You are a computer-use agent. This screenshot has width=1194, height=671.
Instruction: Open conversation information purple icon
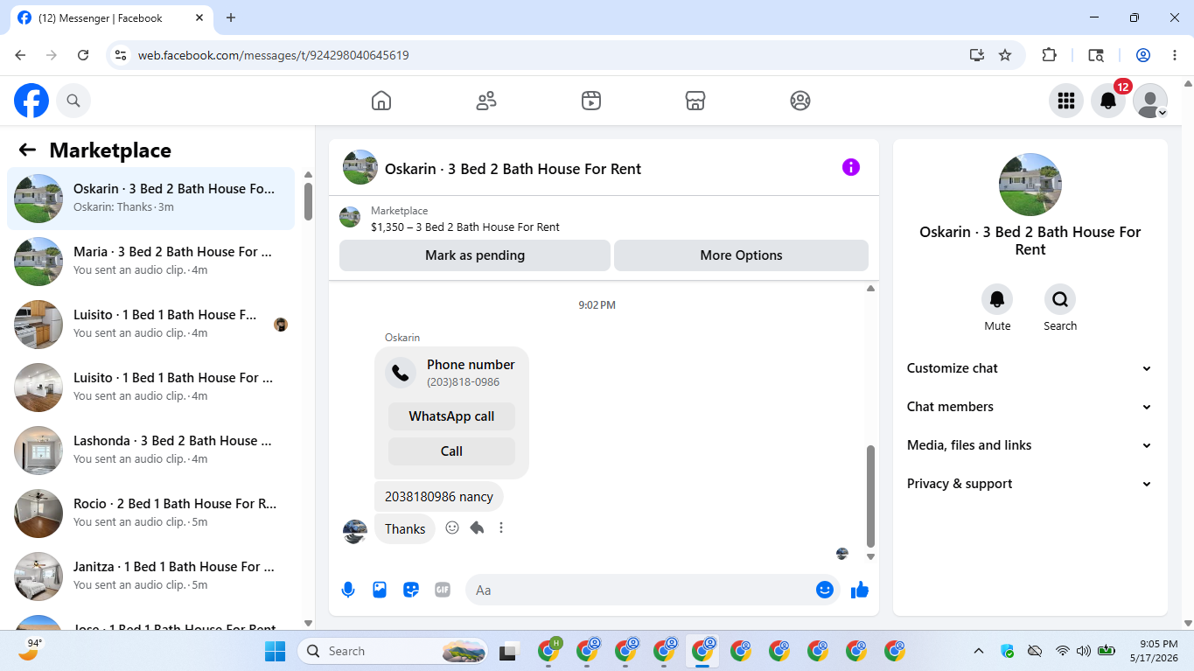click(x=851, y=167)
